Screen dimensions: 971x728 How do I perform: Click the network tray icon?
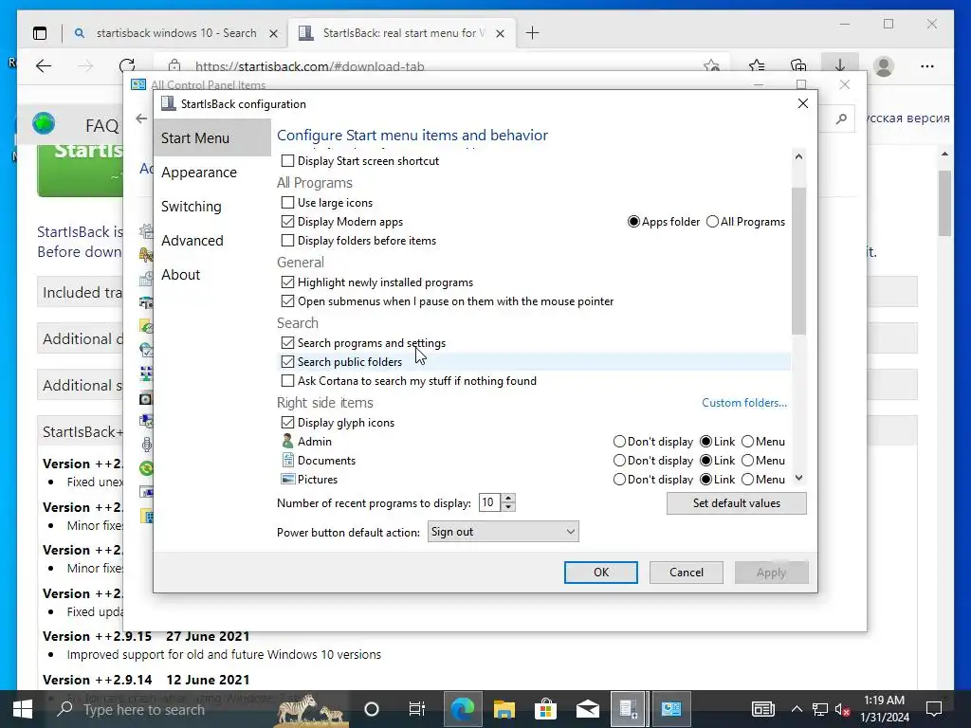(x=820, y=709)
